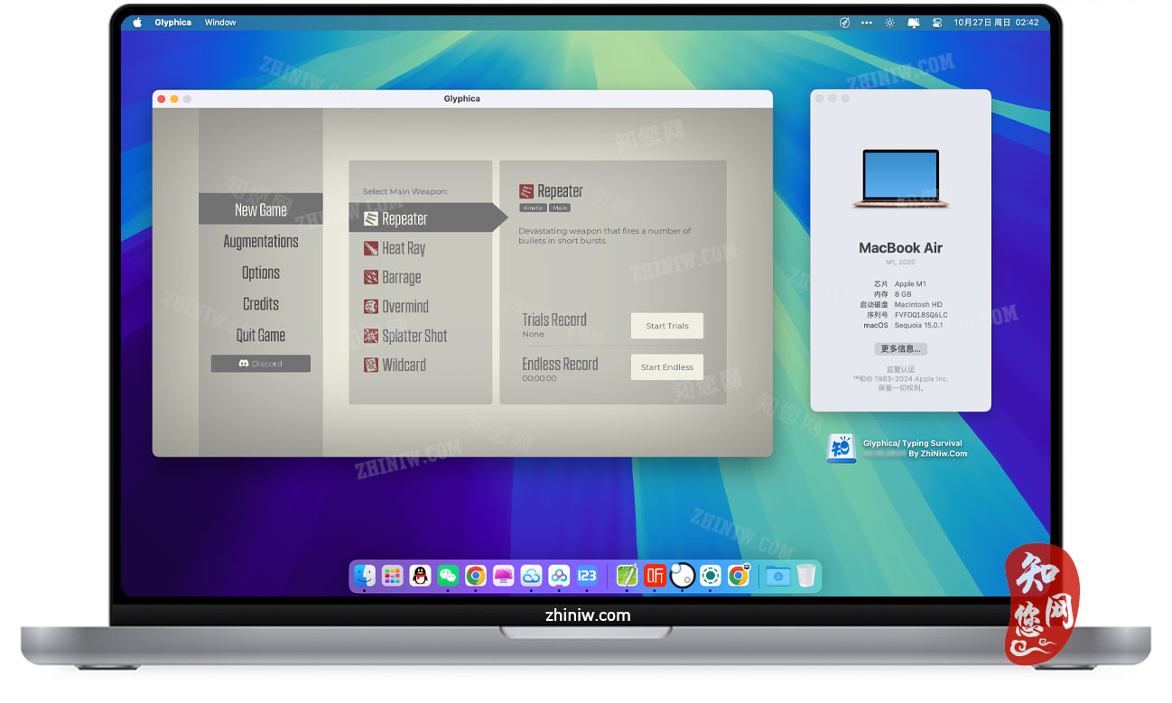
Task: Select Heat Ray label in weapon list
Action: pos(404,248)
